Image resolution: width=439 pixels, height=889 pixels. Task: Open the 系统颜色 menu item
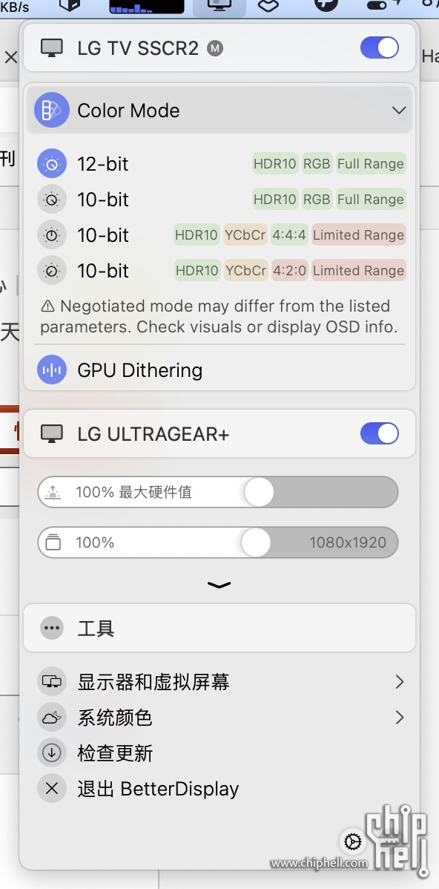tap(222, 717)
